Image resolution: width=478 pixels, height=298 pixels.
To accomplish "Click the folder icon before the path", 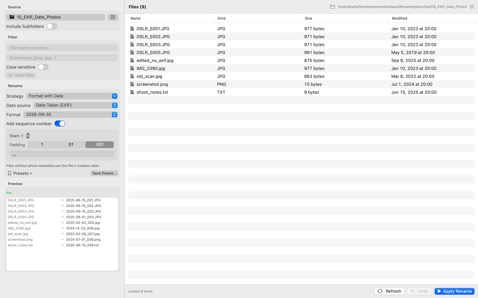I will tap(332, 7).
